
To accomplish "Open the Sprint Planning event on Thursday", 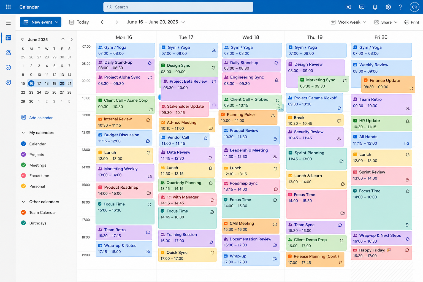I will click(316, 159).
